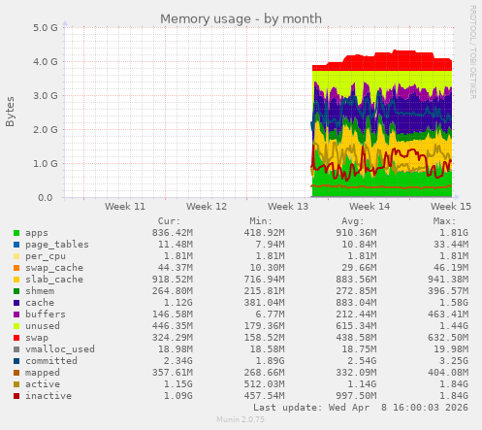Click the blue page_tables legend swatch

16,245
